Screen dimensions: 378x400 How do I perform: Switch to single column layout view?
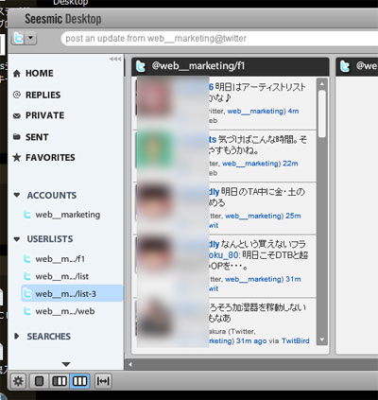40,381
